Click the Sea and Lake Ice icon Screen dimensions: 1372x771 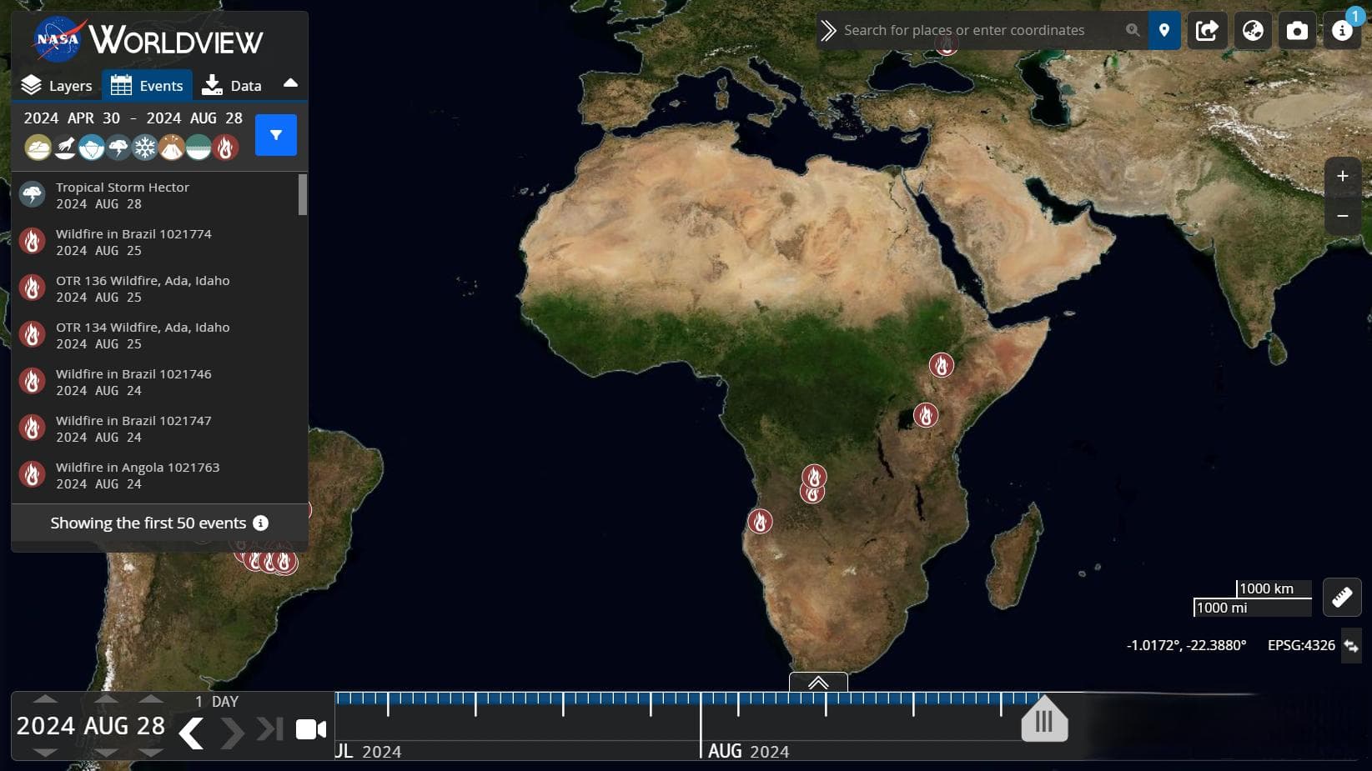pyautogui.click(x=92, y=148)
